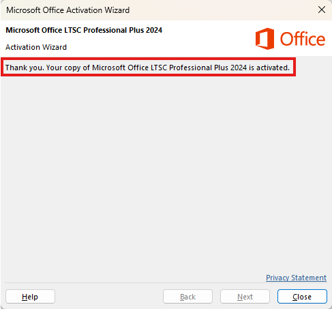Finish by clicking the Close button
The image size is (332, 309).
(x=302, y=297)
